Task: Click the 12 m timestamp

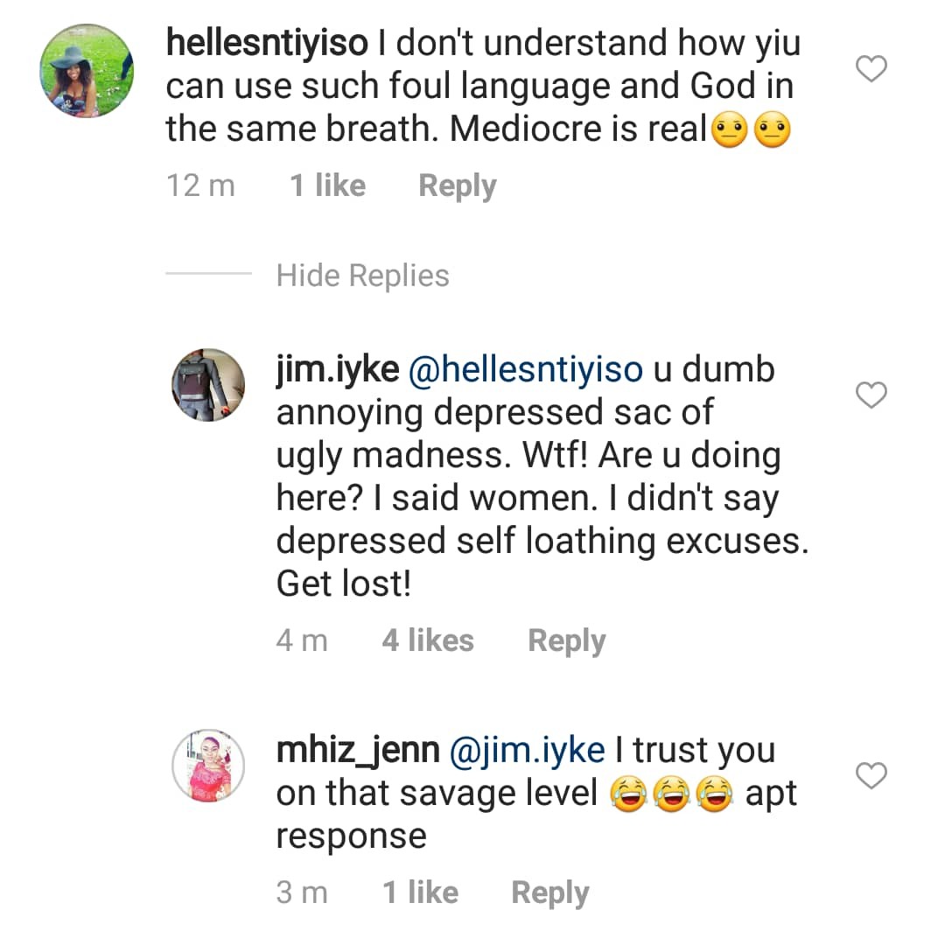Action: 201,185
